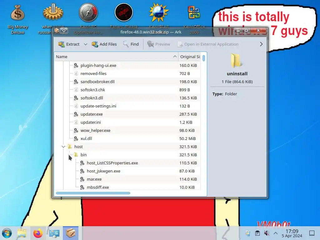Open the Start menu orb
Screen dimensions: 320x240
tap(7, 233)
